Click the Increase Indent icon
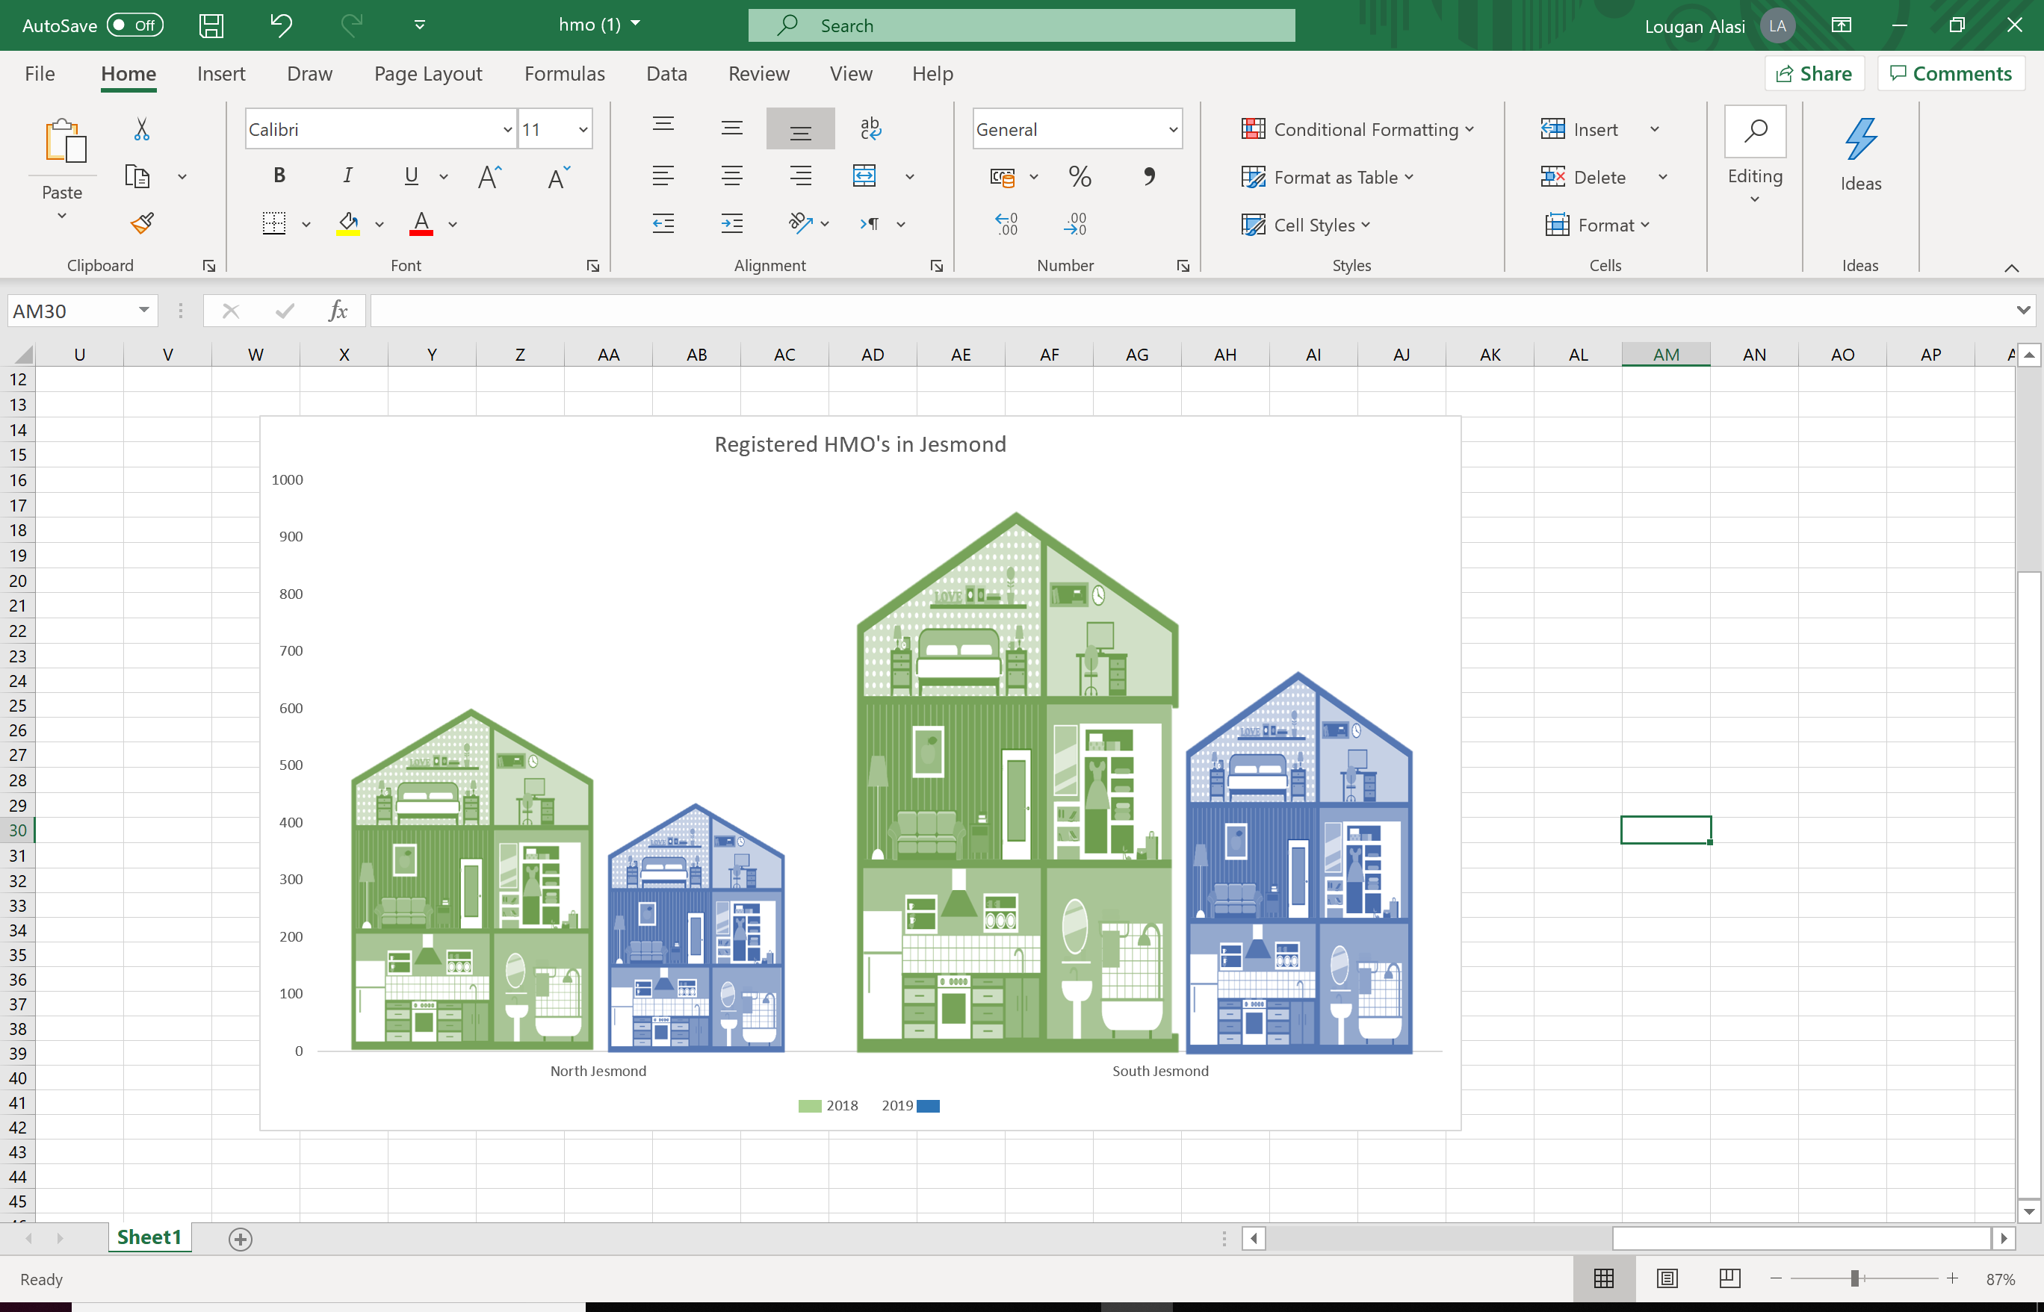The height and width of the screenshot is (1312, 2044). [x=731, y=224]
